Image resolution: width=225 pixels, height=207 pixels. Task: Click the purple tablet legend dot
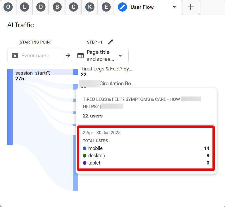pyautogui.click(x=85, y=163)
